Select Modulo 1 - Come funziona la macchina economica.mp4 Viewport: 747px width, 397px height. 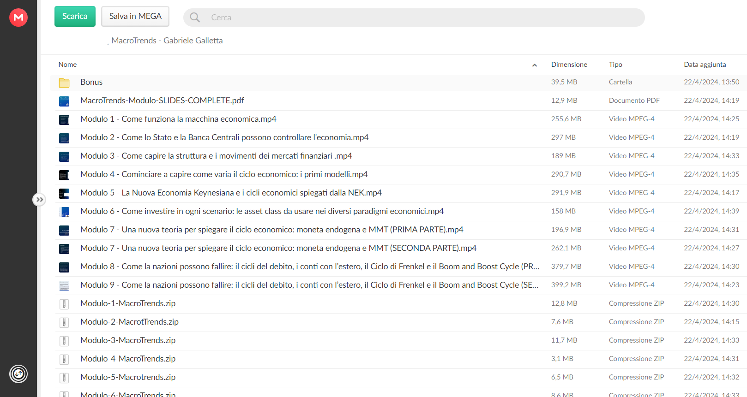click(178, 119)
